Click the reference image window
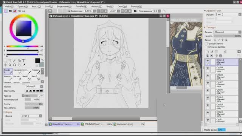242x136 pixels. (x=186, y=54)
